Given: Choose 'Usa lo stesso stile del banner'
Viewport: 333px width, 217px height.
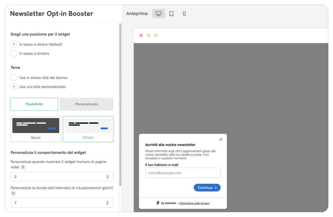Looking at the screenshot, I should click(14, 78).
